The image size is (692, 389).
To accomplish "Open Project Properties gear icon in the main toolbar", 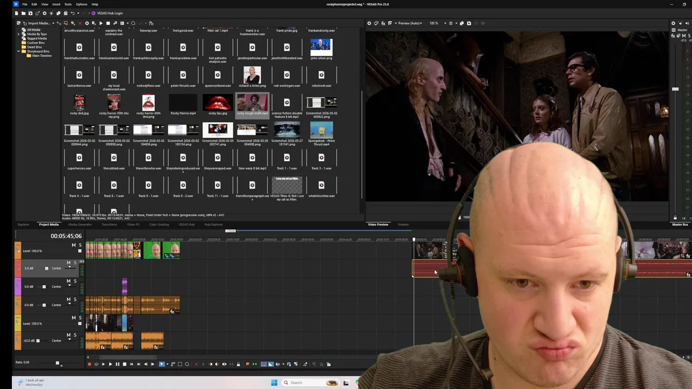I will click(44, 13).
